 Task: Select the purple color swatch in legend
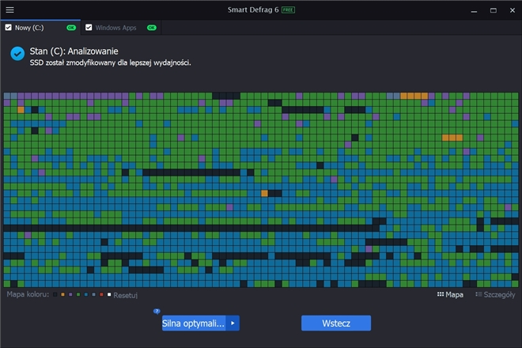(x=70, y=295)
